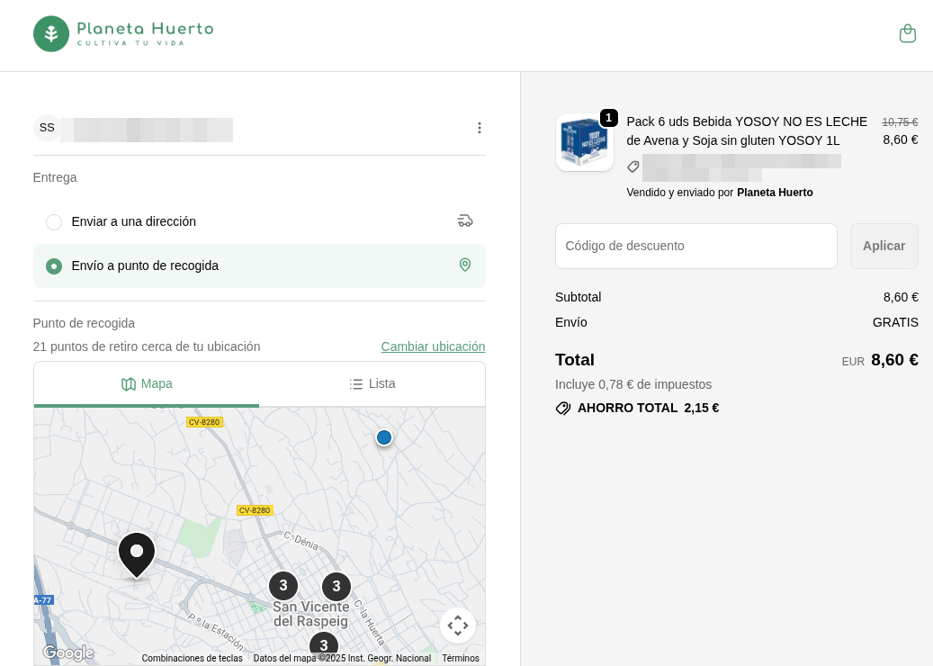Click the Planeta Huerto leaf logo
The width and height of the screenshot is (933, 666).
tap(51, 34)
